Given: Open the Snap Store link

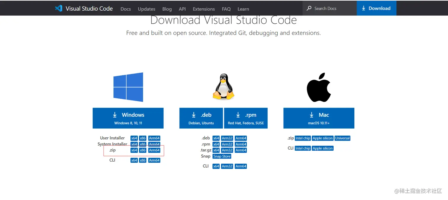Looking at the screenshot, I should [x=222, y=156].
